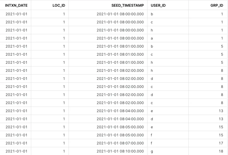Select the last row's INTXN_DATE cell

point(16,151)
